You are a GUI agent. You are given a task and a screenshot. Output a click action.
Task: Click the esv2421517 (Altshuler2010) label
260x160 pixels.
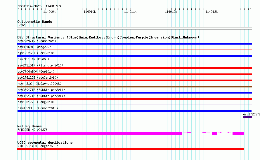40,65
